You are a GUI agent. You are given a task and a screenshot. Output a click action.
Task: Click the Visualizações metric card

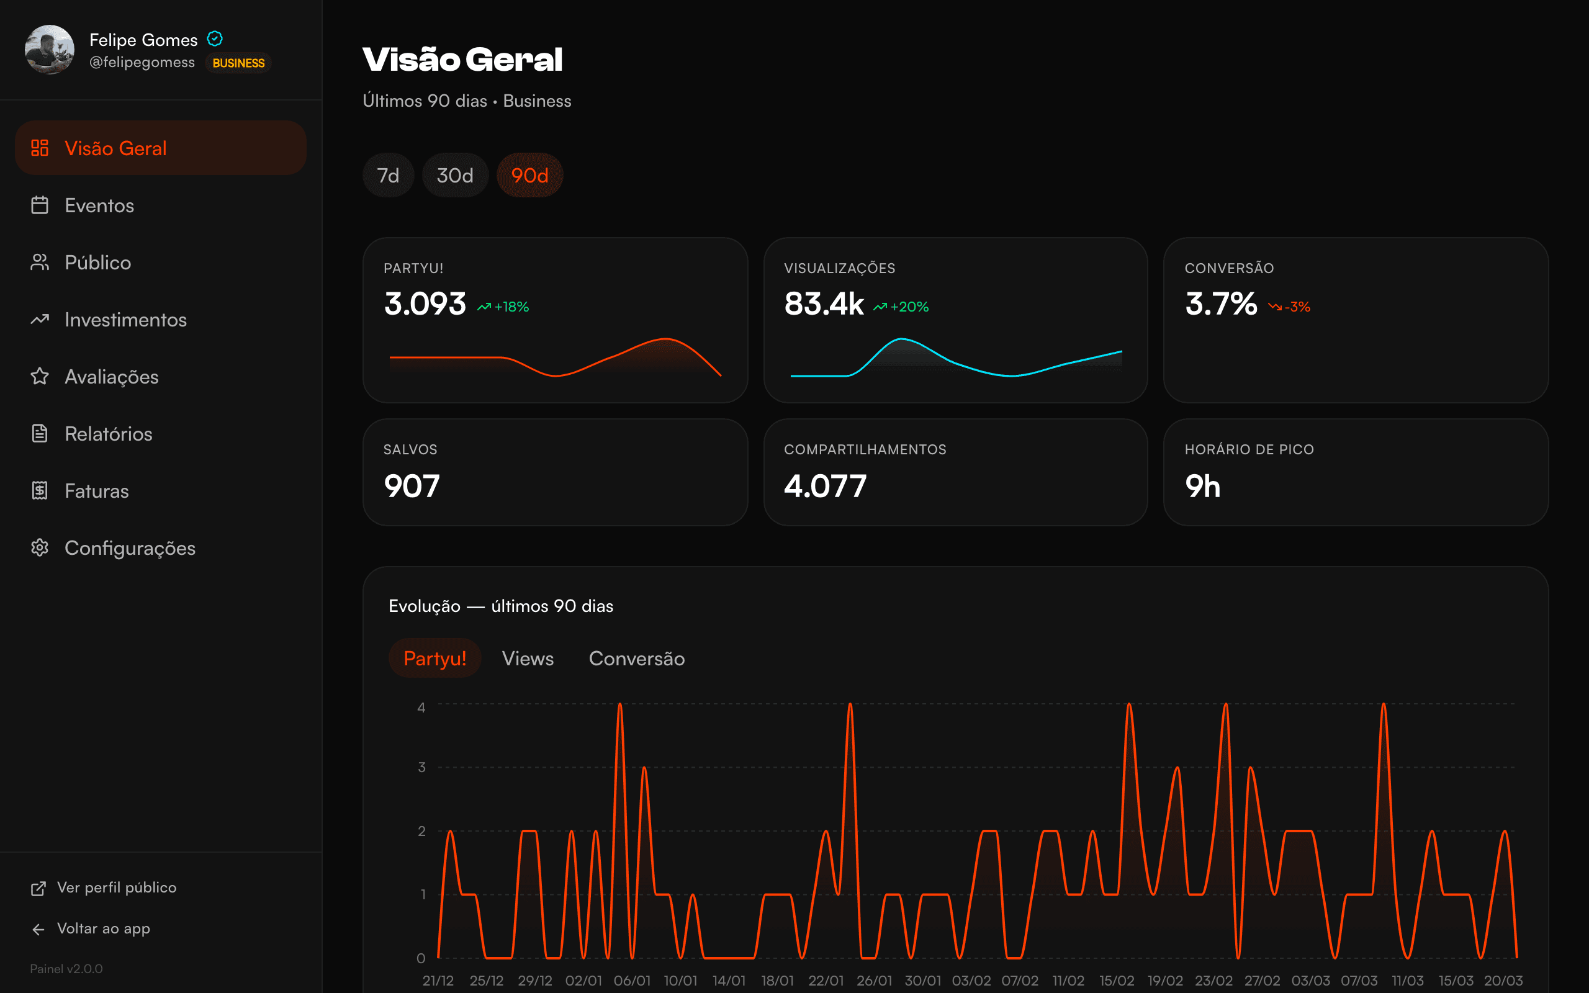[x=955, y=320]
